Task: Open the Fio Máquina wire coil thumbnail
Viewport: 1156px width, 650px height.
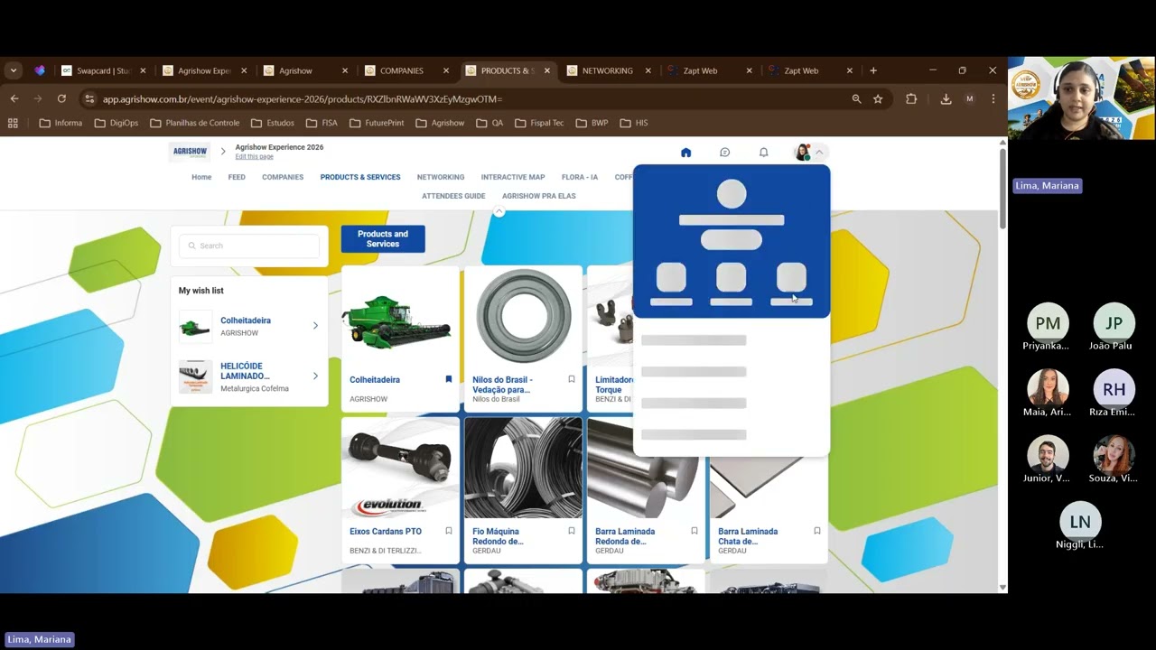Action: click(x=524, y=469)
